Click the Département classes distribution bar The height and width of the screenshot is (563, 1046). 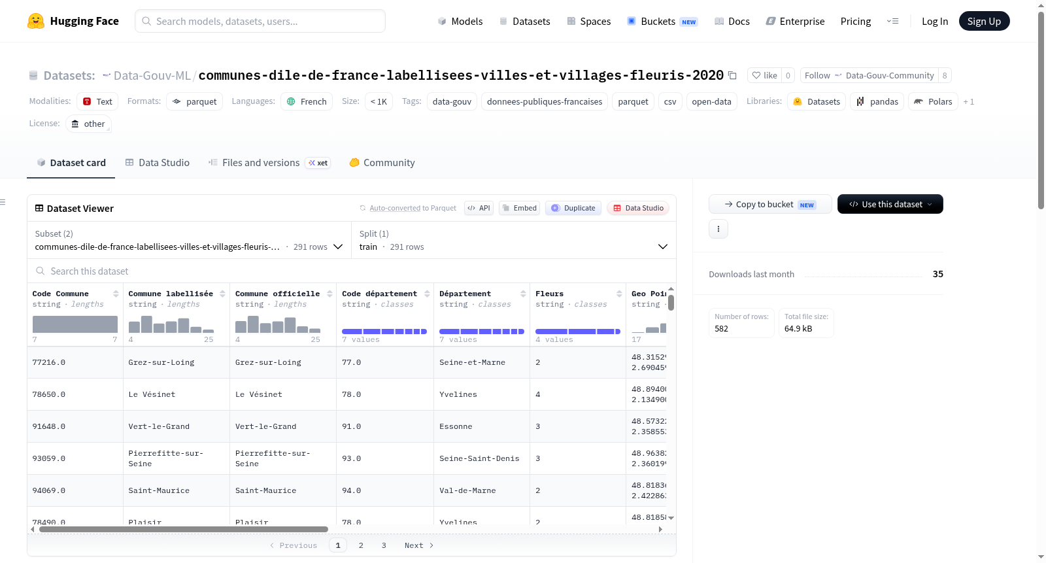(482, 332)
